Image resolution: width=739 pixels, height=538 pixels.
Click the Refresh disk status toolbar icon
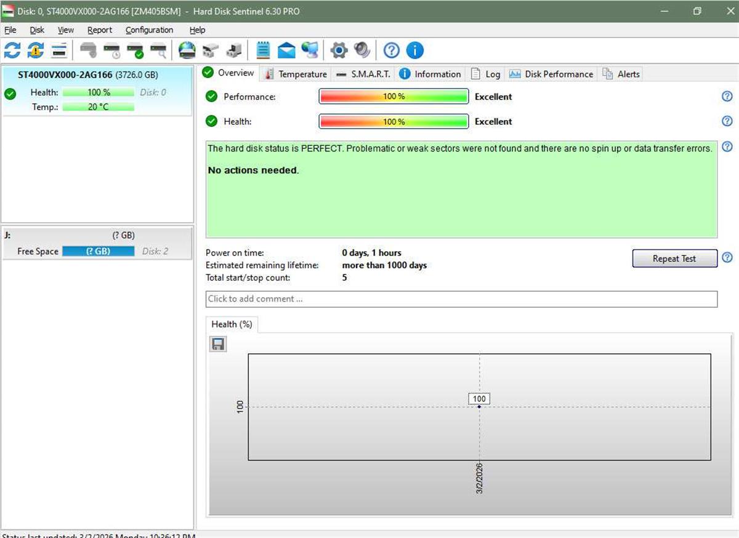(x=12, y=50)
